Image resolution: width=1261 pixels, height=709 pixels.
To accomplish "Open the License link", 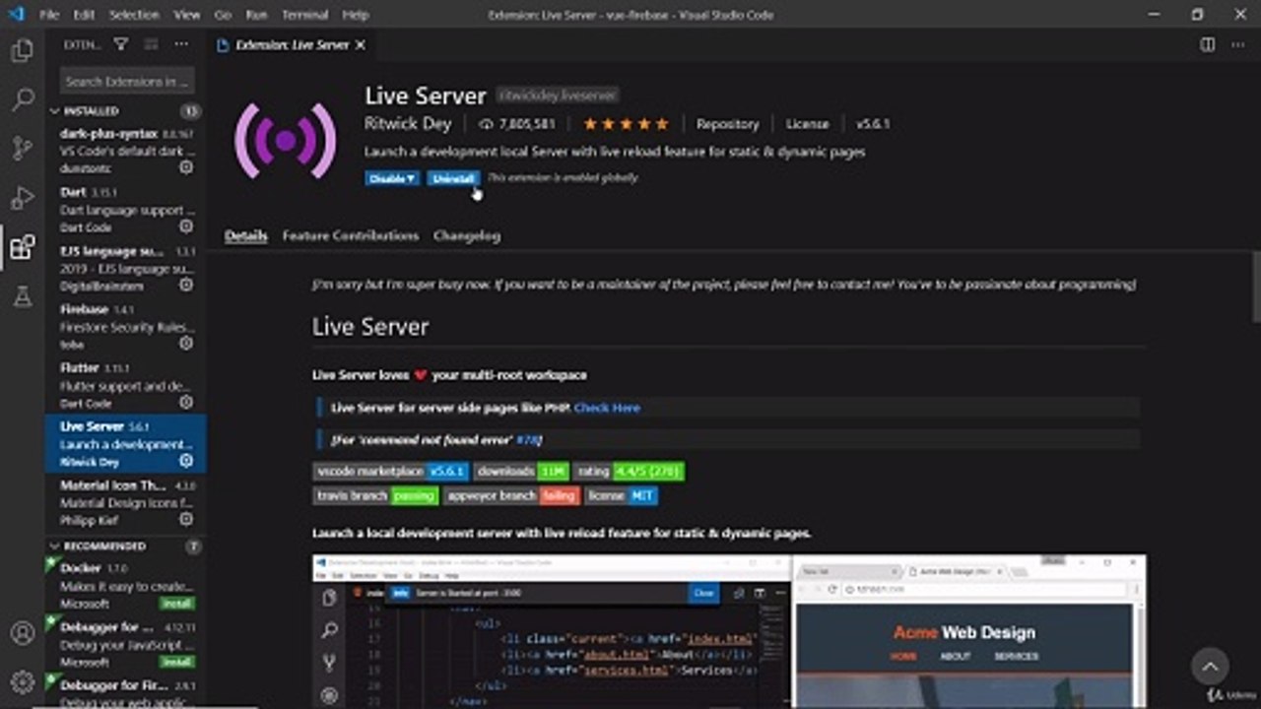I will click(808, 124).
